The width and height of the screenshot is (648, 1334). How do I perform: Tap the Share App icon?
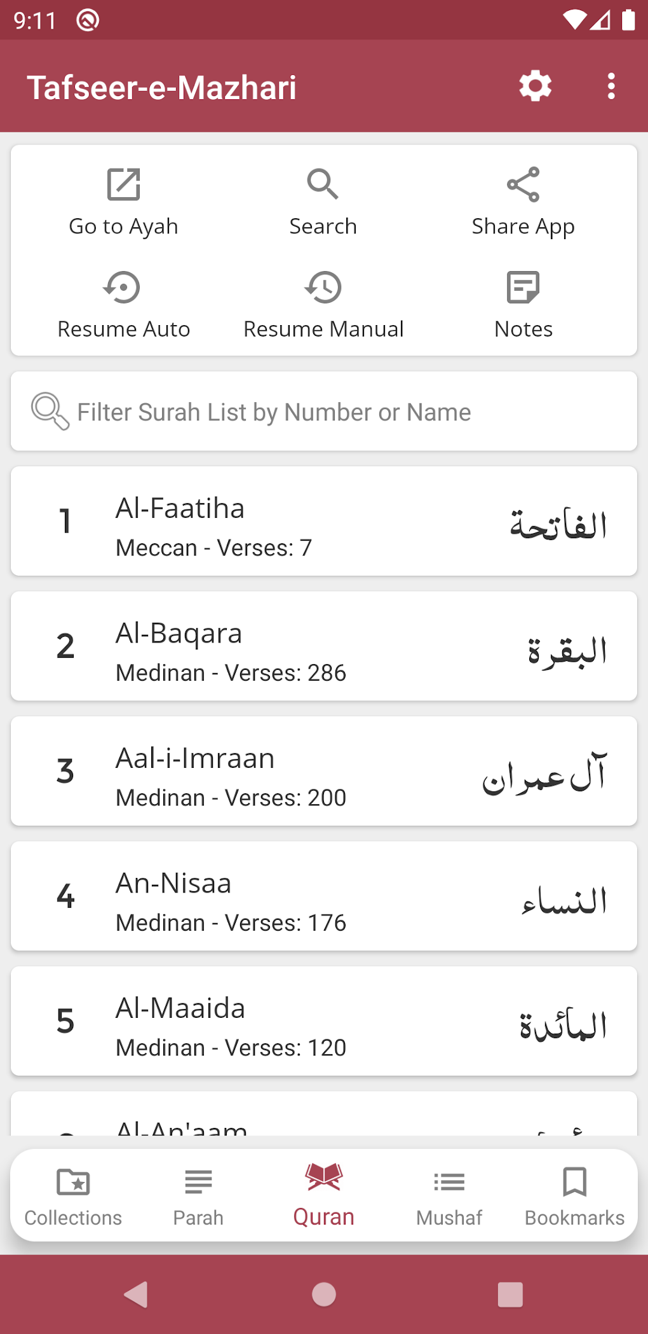523,184
